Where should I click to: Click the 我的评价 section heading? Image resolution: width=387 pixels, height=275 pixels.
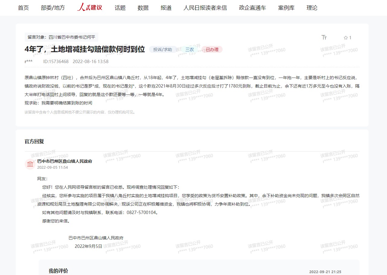pyautogui.click(x=59, y=271)
